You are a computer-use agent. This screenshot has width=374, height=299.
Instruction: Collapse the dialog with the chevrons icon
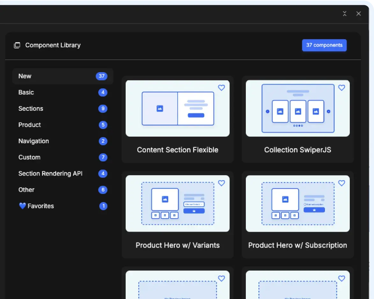344,14
